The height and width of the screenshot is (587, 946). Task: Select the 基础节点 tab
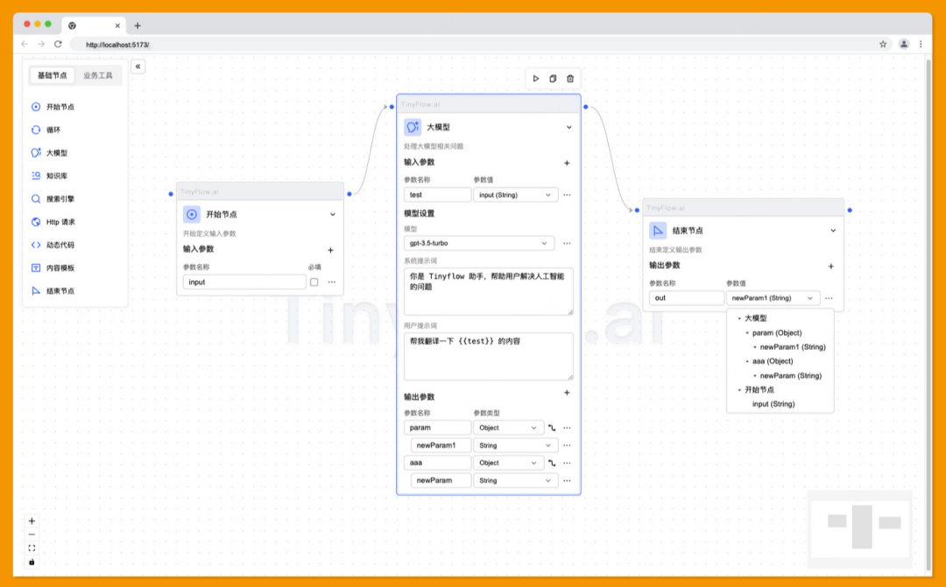click(x=53, y=76)
